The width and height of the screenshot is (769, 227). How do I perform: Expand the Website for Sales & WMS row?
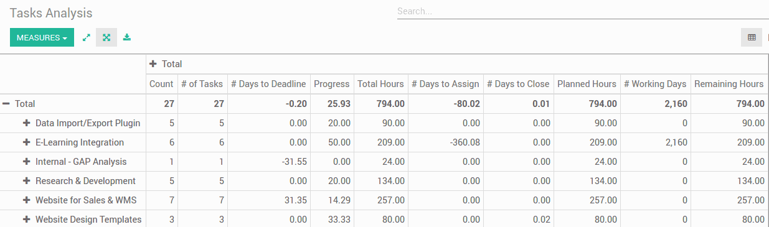(26, 200)
